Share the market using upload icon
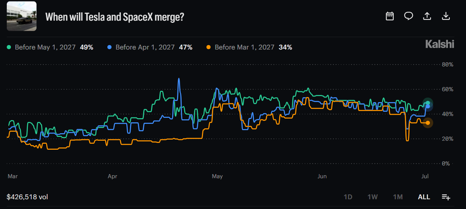The image size is (466, 209). tap(427, 16)
